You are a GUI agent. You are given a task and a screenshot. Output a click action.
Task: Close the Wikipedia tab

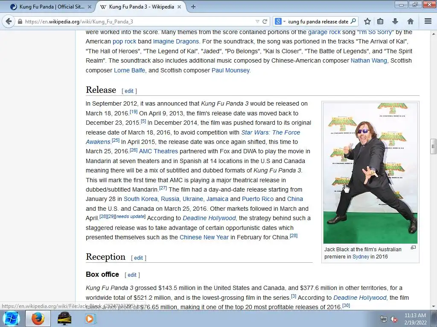(179, 7)
